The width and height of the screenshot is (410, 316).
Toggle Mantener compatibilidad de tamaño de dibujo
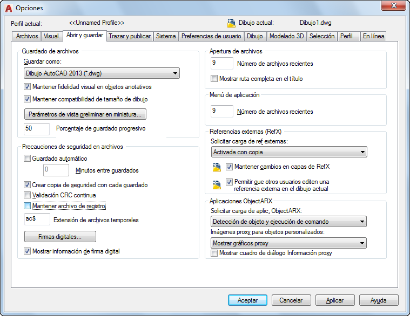click(27, 99)
